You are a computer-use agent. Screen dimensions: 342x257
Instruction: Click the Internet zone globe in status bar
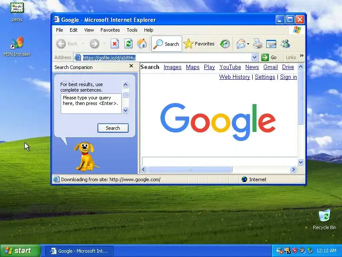point(244,179)
